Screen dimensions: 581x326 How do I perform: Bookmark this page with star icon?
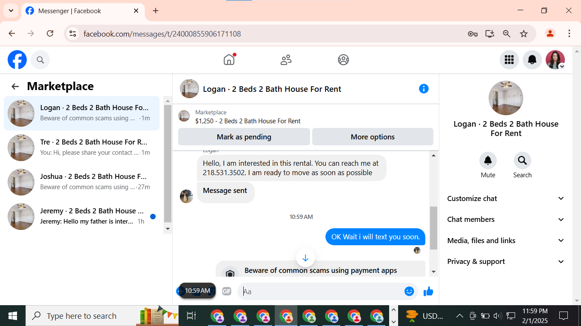(x=524, y=34)
